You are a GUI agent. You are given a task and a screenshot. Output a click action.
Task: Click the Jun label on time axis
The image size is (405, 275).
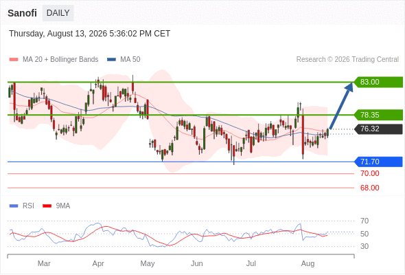click(196, 263)
